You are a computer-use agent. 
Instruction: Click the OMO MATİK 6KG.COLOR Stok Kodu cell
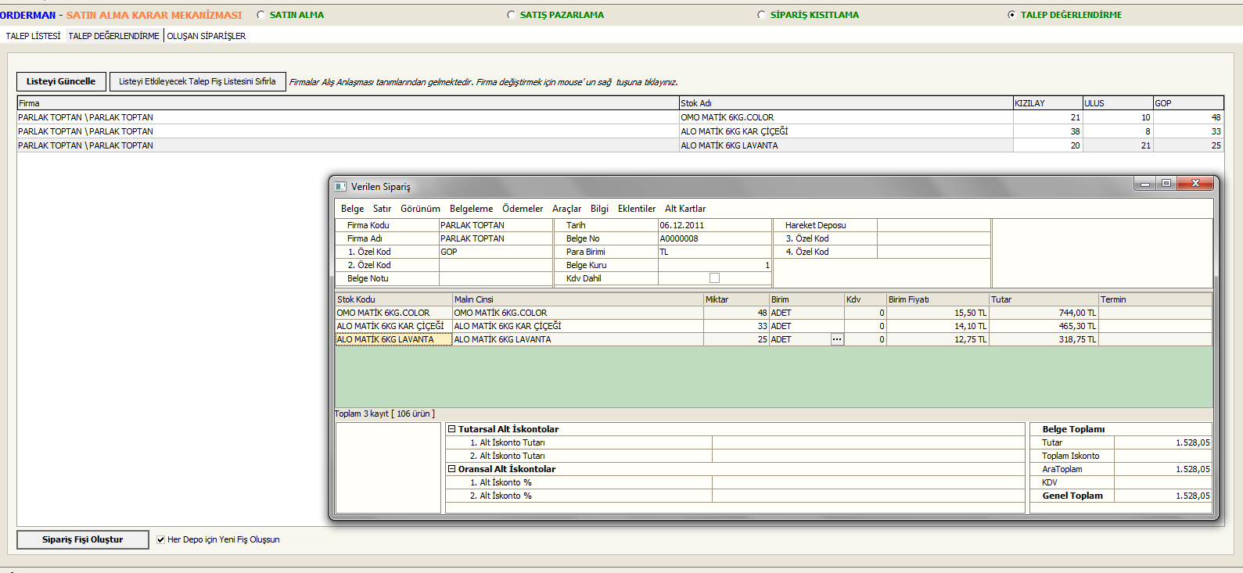pyautogui.click(x=393, y=313)
